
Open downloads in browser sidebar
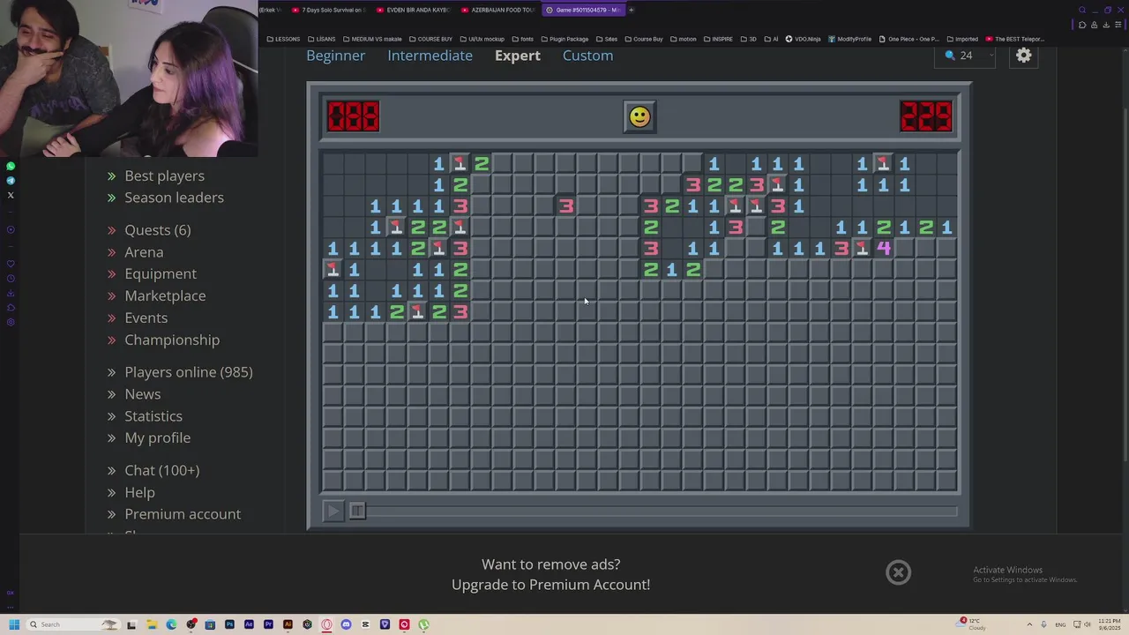pos(11,293)
